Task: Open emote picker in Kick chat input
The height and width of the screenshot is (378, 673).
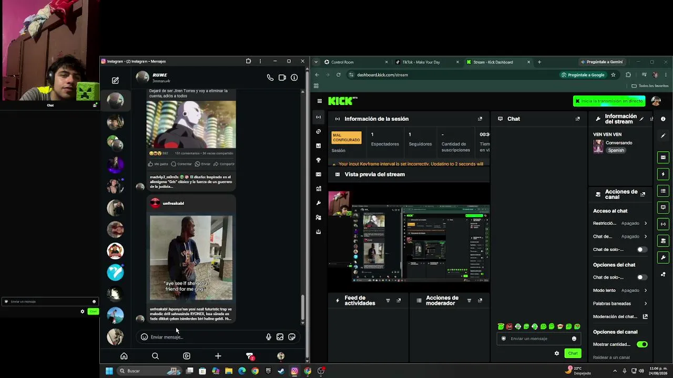Action: [574, 339]
